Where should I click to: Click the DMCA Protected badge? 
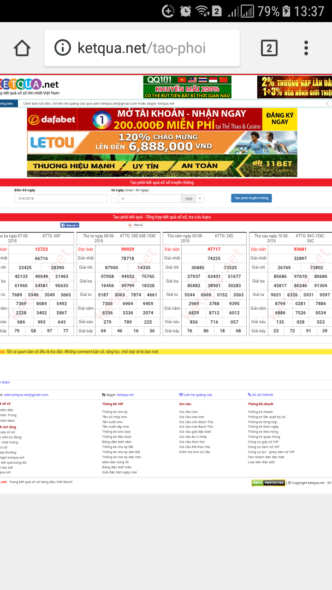(x=268, y=483)
